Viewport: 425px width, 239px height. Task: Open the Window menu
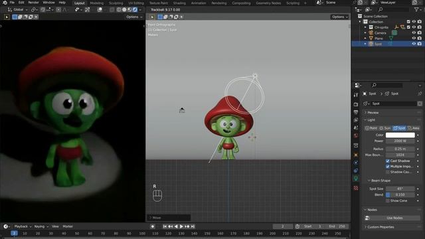point(48,3)
